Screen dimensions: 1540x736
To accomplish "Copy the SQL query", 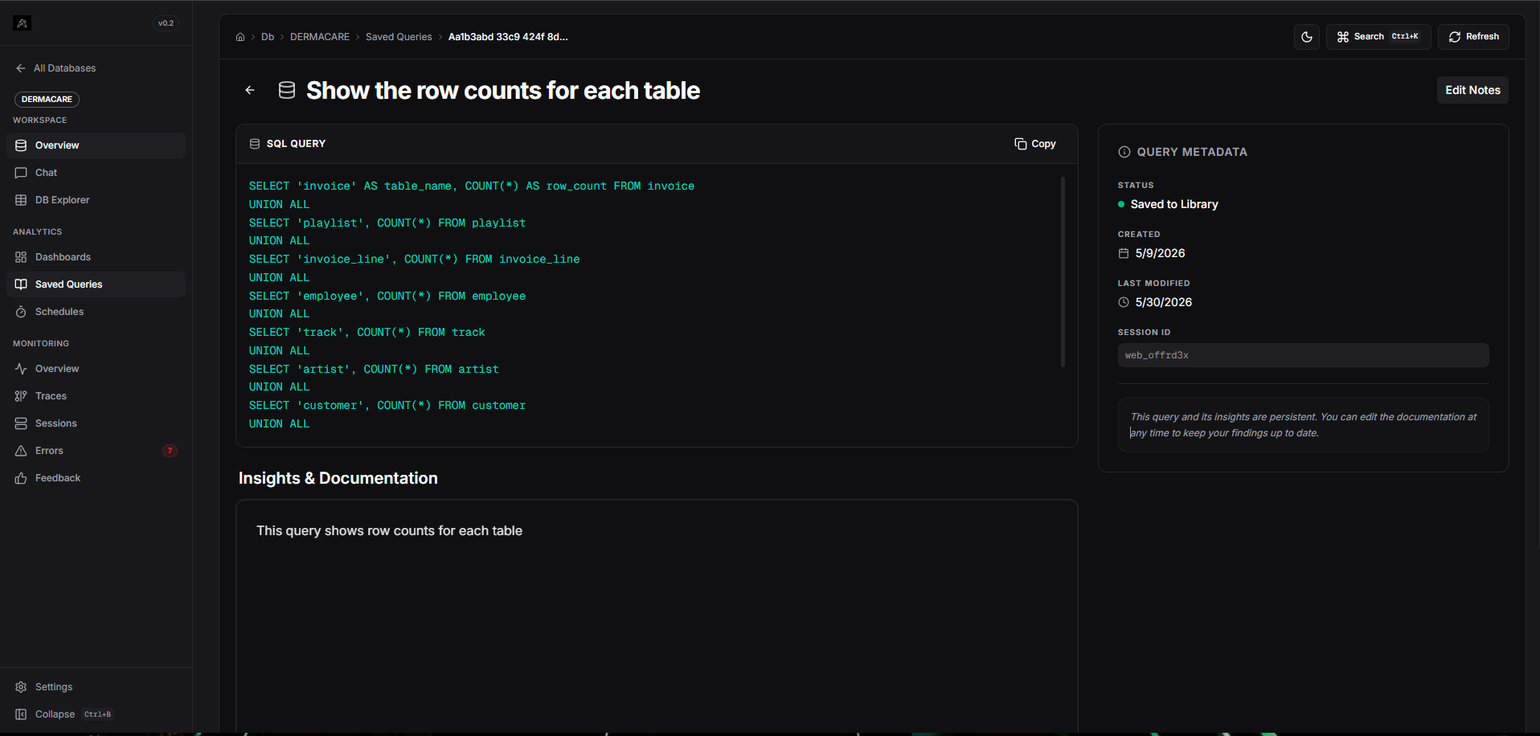I will tap(1035, 144).
